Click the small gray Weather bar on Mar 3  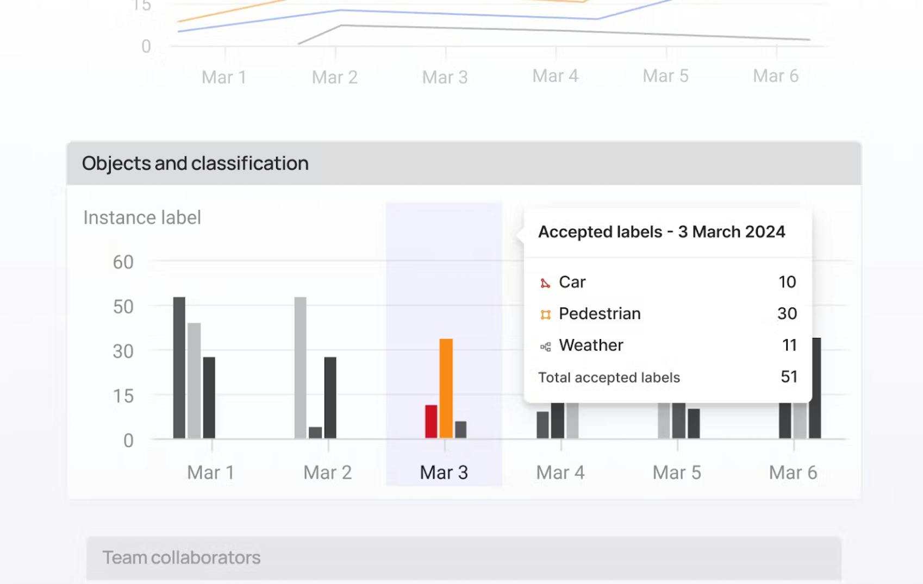coord(460,430)
